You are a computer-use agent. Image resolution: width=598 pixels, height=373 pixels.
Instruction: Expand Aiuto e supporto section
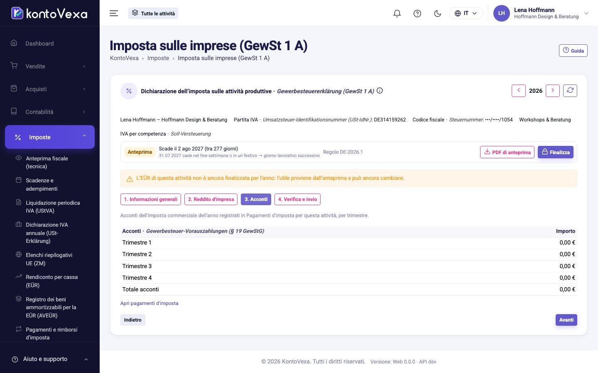click(50, 359)
